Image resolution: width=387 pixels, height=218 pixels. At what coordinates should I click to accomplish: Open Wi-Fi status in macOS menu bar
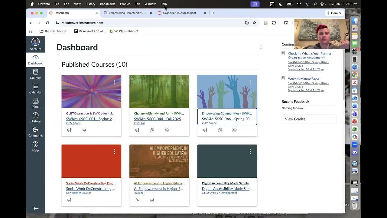click(x=299, y=4)
